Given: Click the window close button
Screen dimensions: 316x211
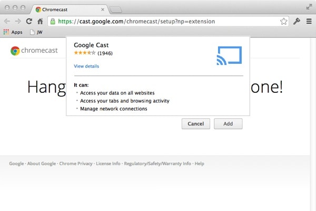Looking at the screenshot, I should pyautogui.click(x=7, y=8).
